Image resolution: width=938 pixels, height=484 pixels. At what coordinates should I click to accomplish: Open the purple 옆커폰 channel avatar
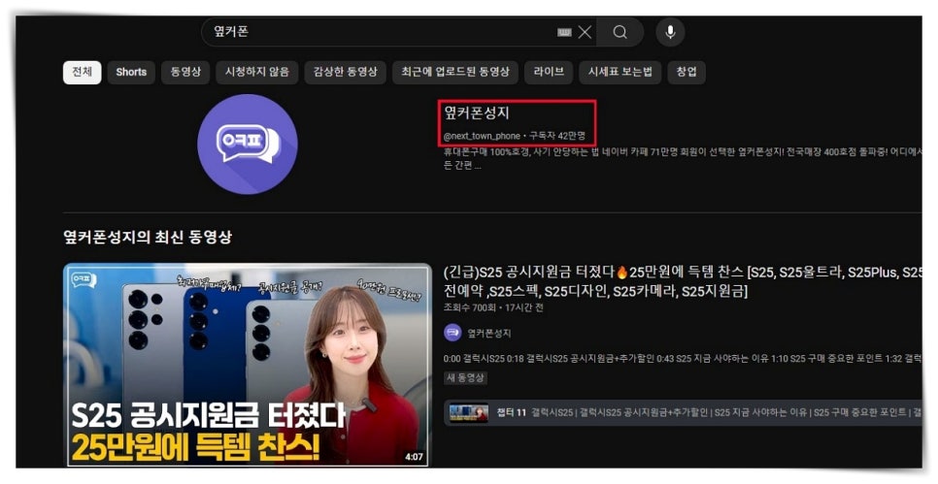(248, 144)
